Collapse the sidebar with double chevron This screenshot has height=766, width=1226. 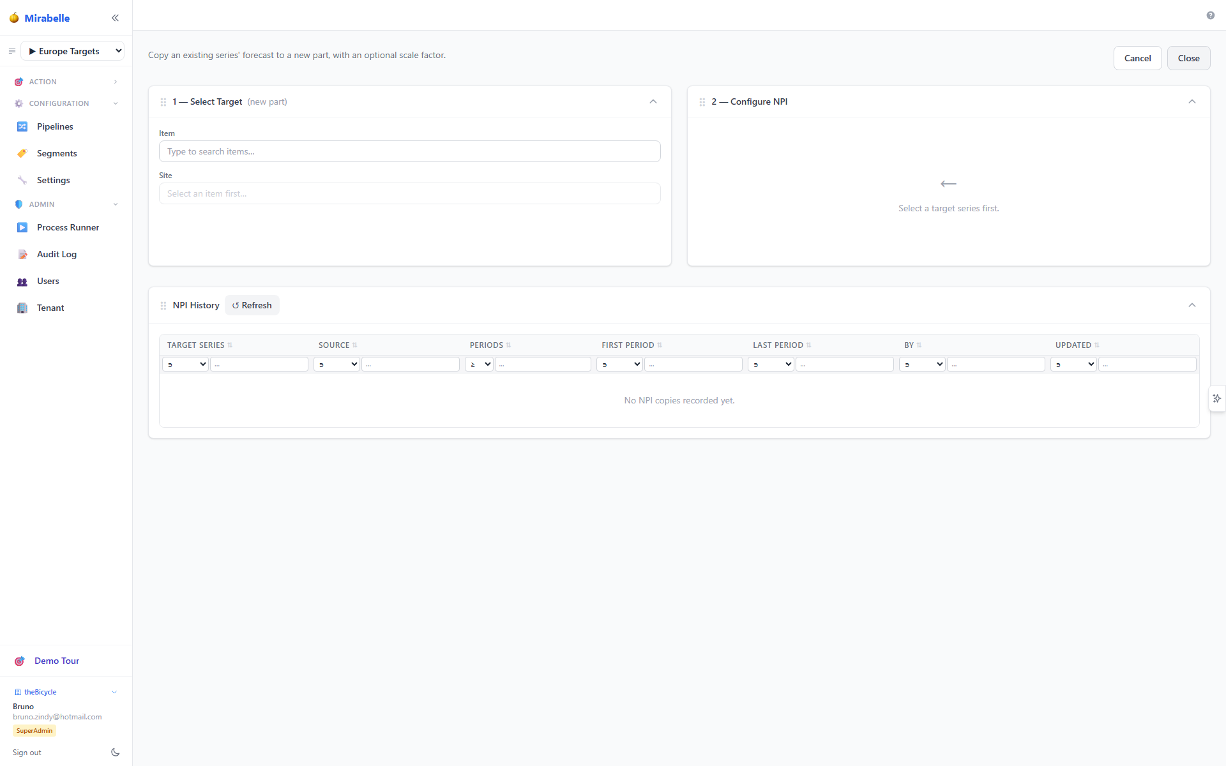click(x=115, y=18)
